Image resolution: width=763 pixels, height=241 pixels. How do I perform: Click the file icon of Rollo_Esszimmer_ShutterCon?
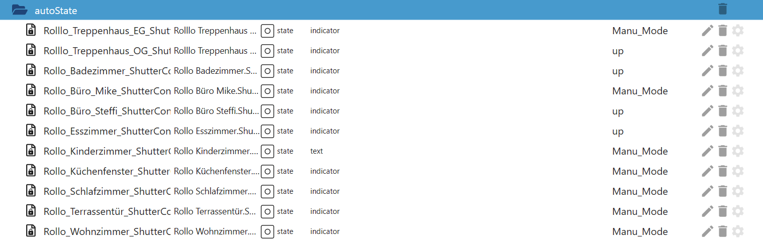pyautogui.click(x=31, y=131)
